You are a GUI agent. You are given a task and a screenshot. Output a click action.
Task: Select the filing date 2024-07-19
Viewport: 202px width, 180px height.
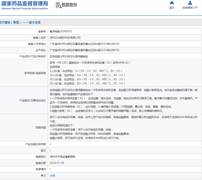point(57,163)
